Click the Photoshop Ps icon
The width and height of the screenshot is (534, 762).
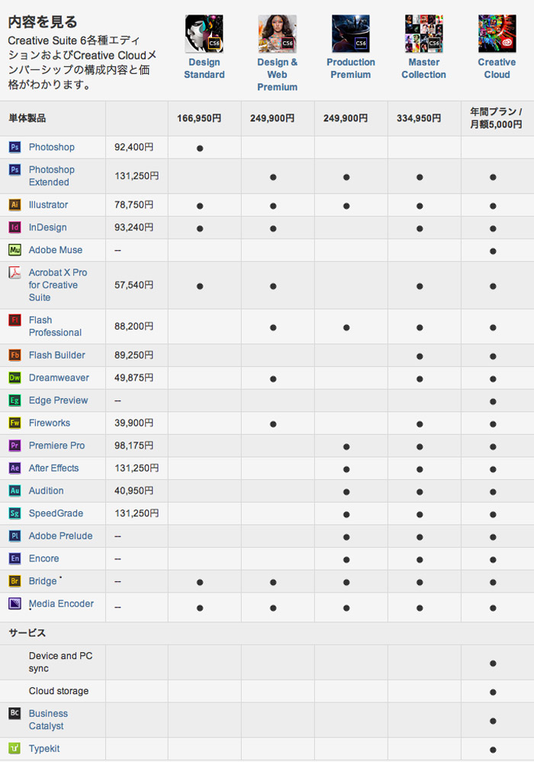[x=14, y=146]
